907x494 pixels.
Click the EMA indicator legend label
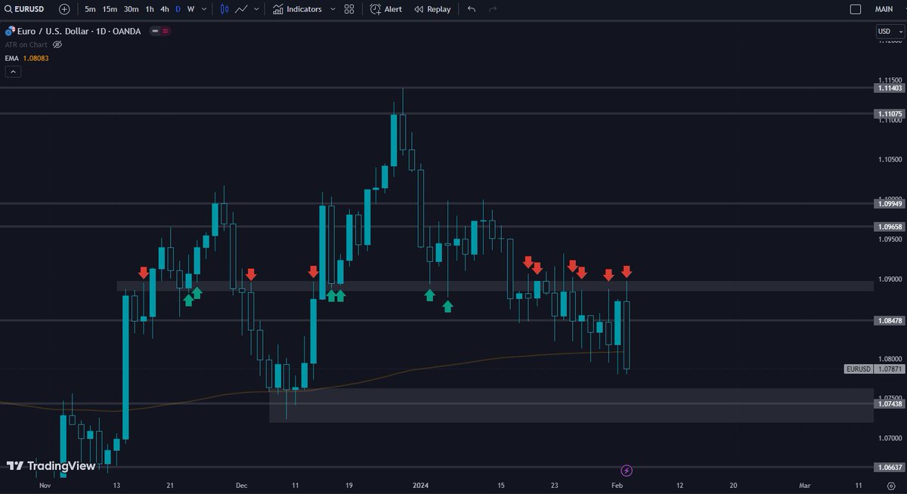point(11,58)
